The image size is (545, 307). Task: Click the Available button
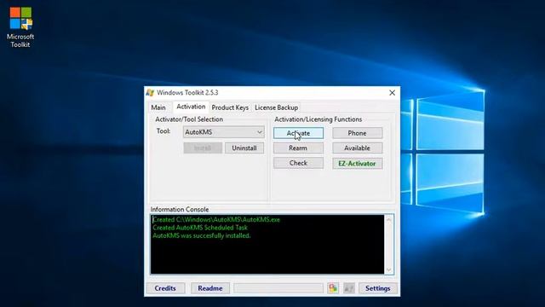(x=358, y=148)
